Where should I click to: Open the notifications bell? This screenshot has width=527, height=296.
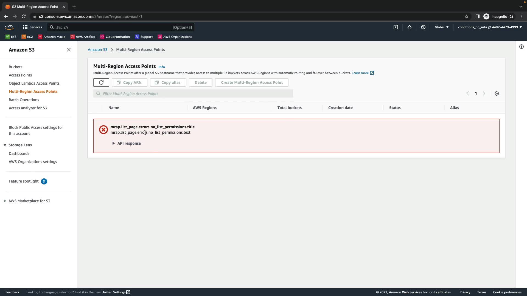(409, 27)
